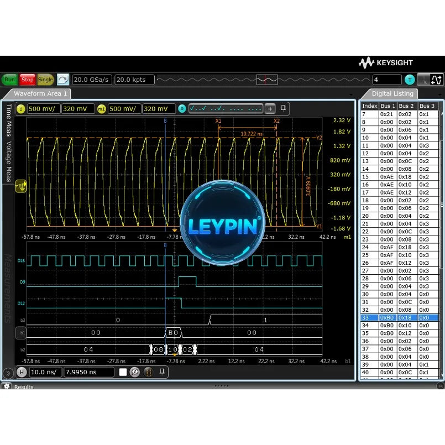
Task: Stop acquisition with the red Stop button
Action: pyautogui.click(x=27, y=80)
